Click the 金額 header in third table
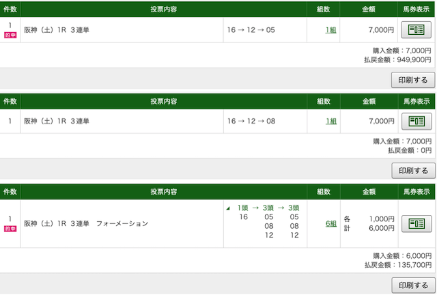This screenshot has width=437, height=295. [369, 192]
